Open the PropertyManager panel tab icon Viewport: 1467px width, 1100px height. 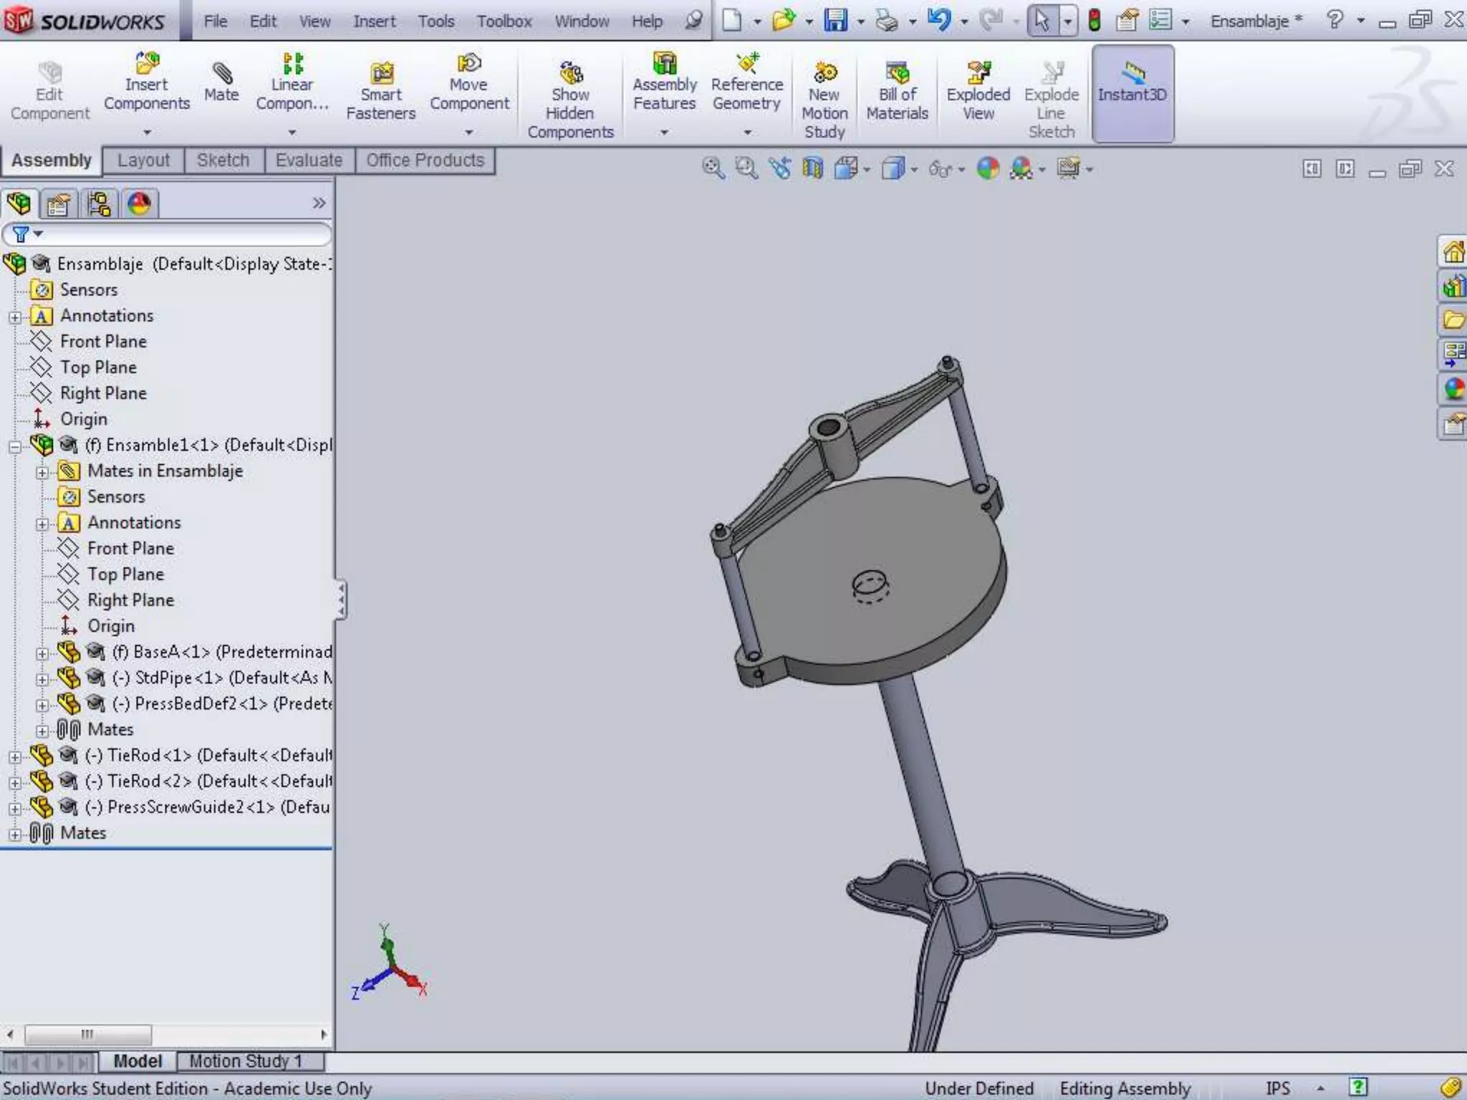pyautogui.click(x=59, y=205)
